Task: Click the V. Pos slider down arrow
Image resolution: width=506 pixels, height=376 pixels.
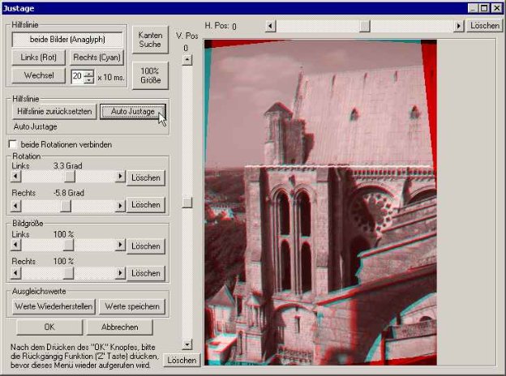Action: click(187, 344)
